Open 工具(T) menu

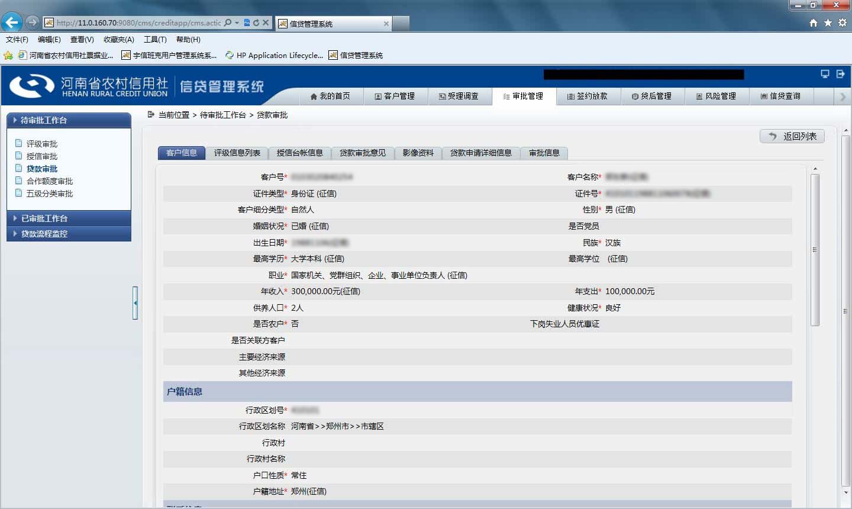155,40
